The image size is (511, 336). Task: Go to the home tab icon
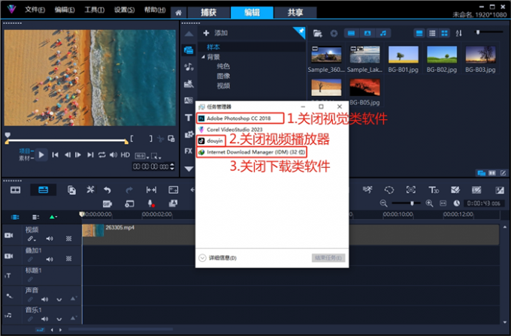(x=178, y=13)
